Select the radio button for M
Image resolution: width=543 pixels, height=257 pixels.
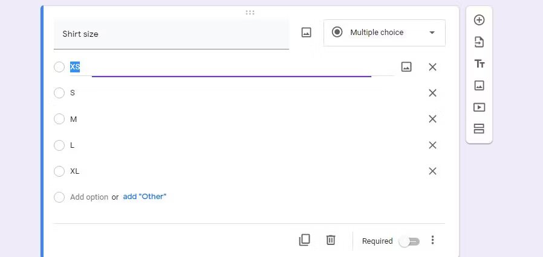59,119
